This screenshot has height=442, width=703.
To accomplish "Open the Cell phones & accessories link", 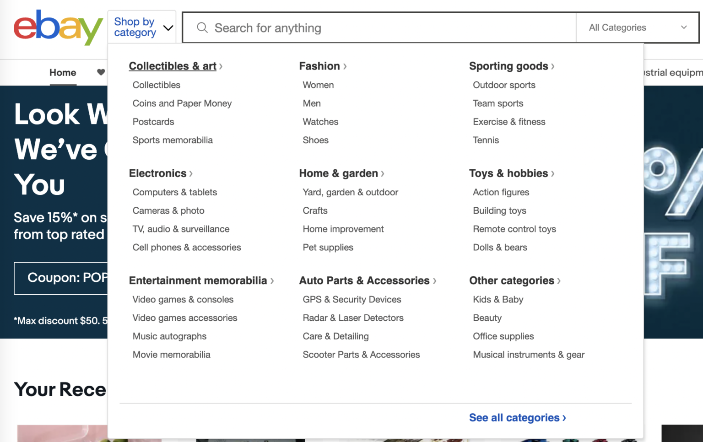I will (187, 247).
